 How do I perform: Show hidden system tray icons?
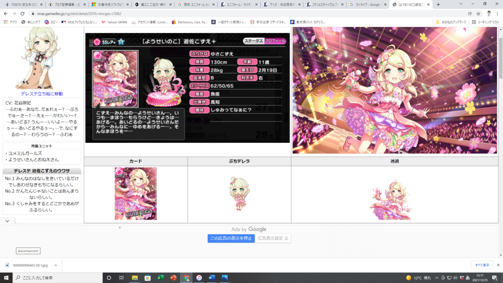pos(437,278)
